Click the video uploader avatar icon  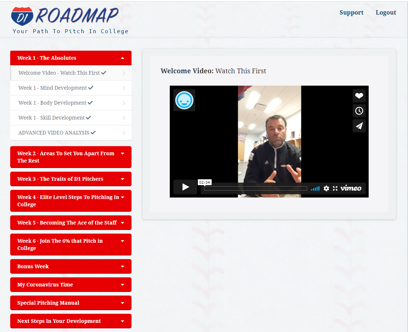(x=184, y=100)
